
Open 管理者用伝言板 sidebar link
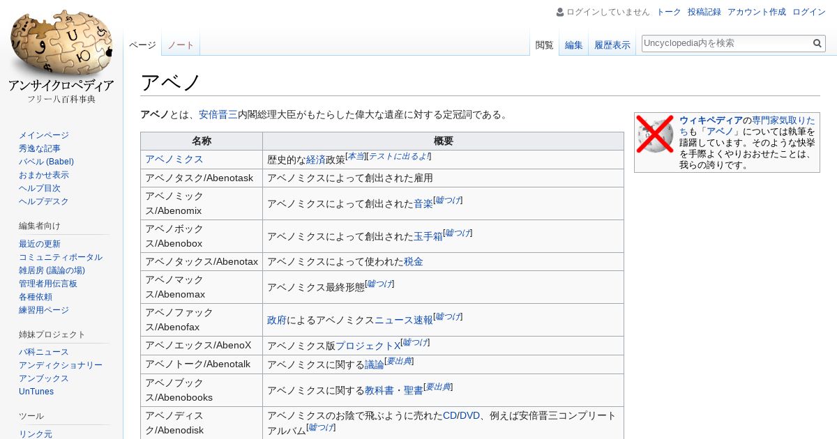(x=48, y=284)
